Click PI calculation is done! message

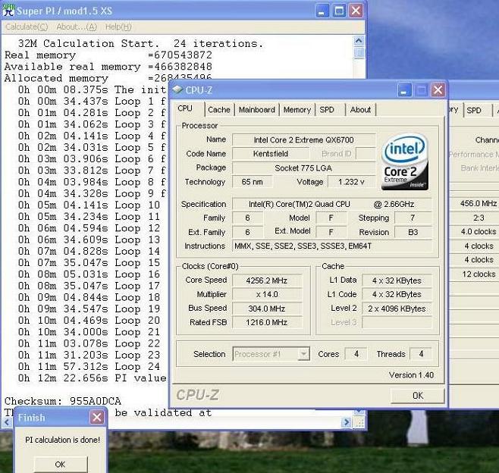[62, 440]
